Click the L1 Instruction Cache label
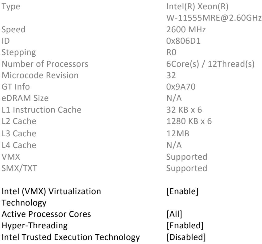Image resolution: width=262 pixels, height=244 pixels. click(41, 110)
